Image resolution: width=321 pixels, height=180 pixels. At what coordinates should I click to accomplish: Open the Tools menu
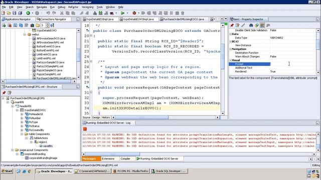click(99, 7)
